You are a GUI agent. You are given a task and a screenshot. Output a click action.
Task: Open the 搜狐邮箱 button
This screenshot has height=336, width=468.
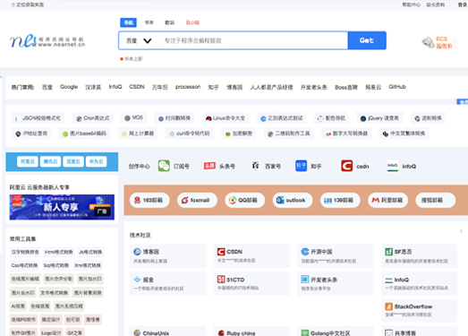(436, 200)
